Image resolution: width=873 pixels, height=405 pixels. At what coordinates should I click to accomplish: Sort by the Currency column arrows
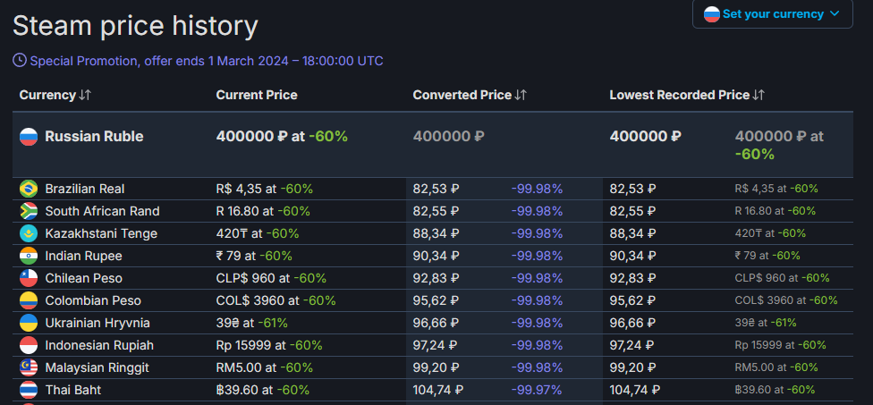(x=85, y=95)
